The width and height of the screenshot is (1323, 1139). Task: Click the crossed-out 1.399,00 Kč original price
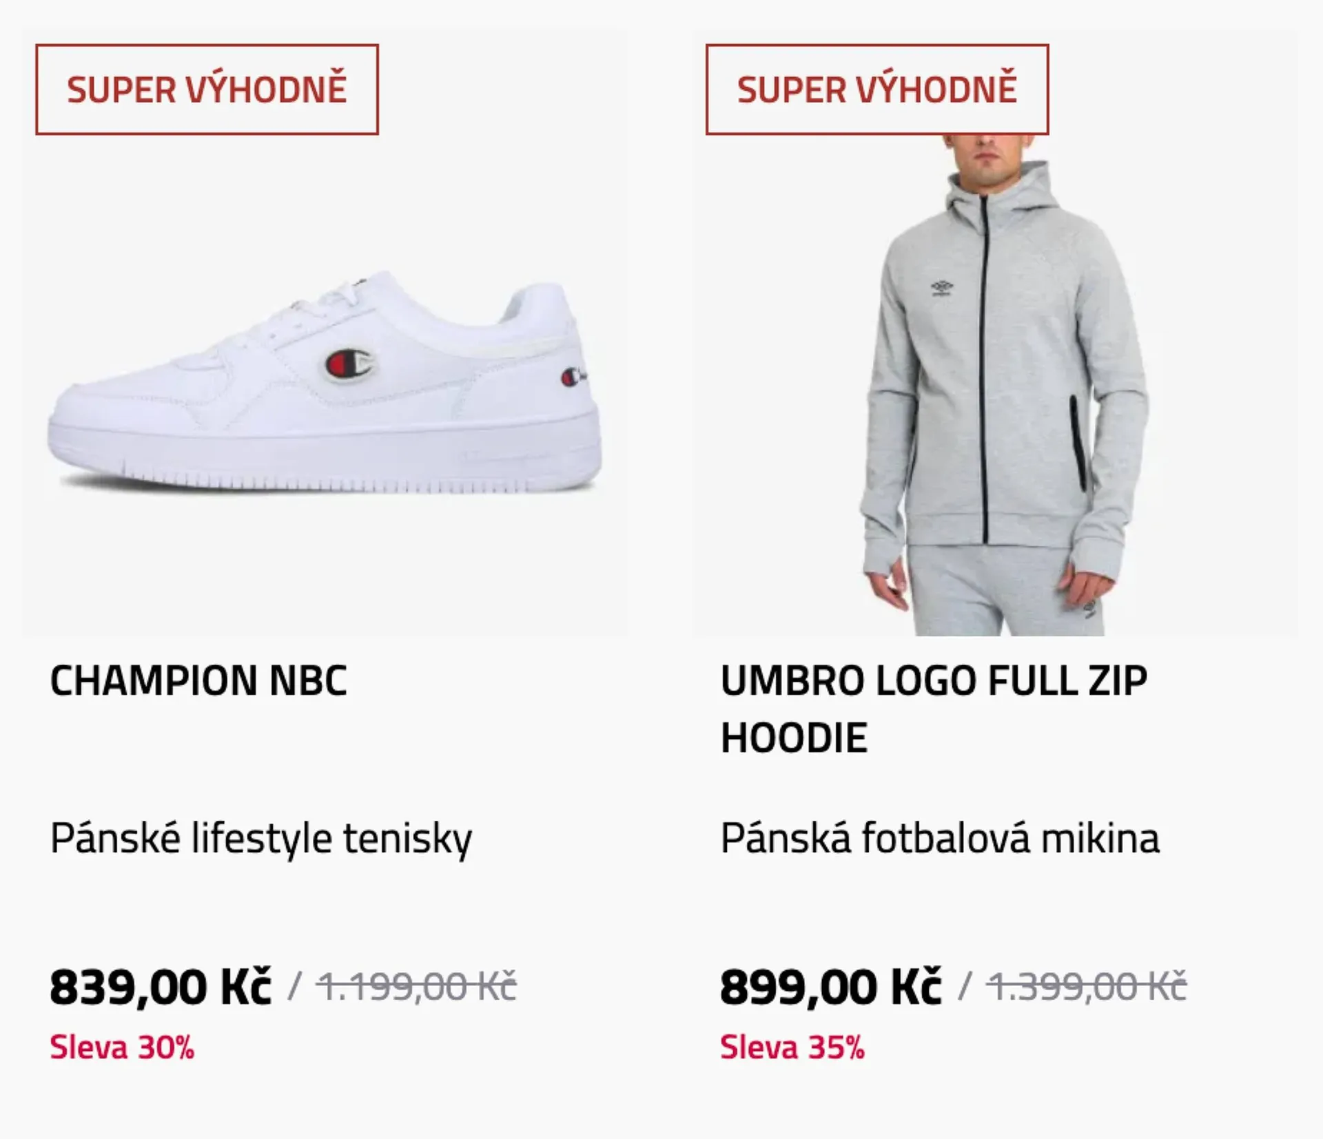click(x=1087, y=987)
